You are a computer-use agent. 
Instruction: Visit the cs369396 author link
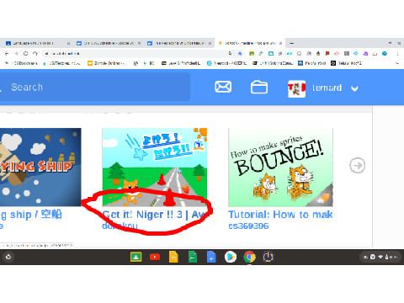[x=248, y=226]
